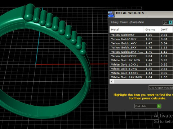This screenshot has width=173, height=129.
Task: Select the White Gold:14K PdW row
Action: (141, 77)
